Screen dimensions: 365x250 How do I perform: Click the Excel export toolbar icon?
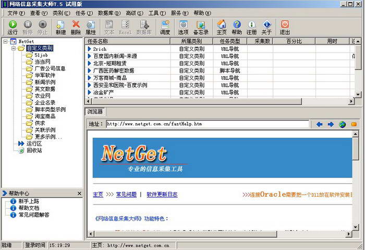[x=125, y=27]
